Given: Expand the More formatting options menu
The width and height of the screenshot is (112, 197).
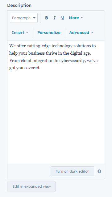Looking at the screenshot, I should (x=76, y=18).
